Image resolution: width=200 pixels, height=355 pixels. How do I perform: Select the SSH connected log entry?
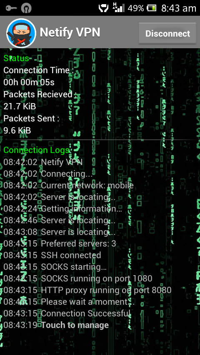[x=52, y=255]
